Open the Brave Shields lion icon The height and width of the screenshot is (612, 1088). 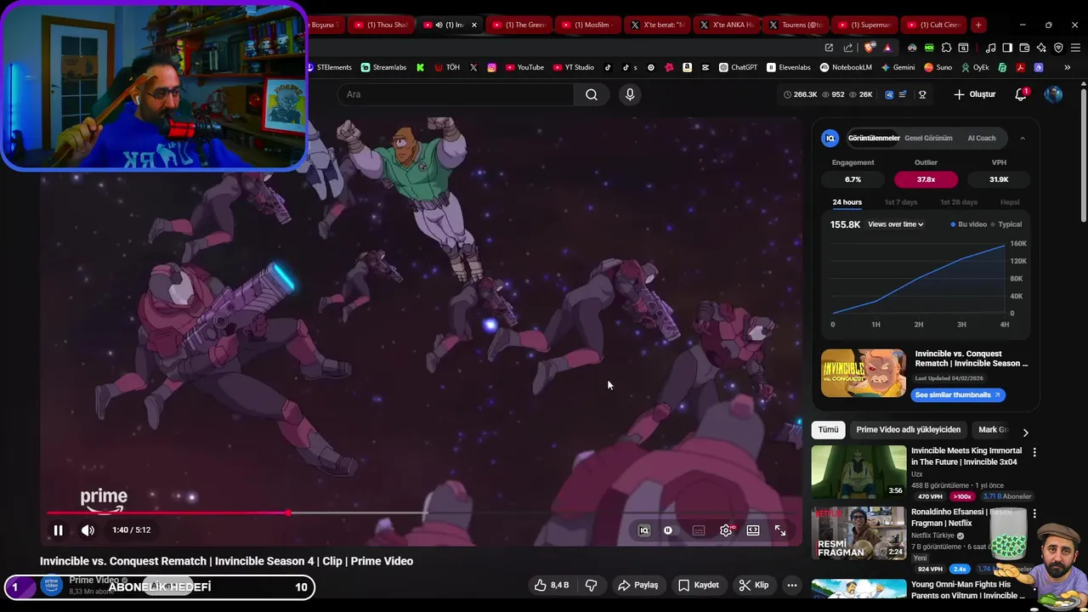[x=869, y=48]
